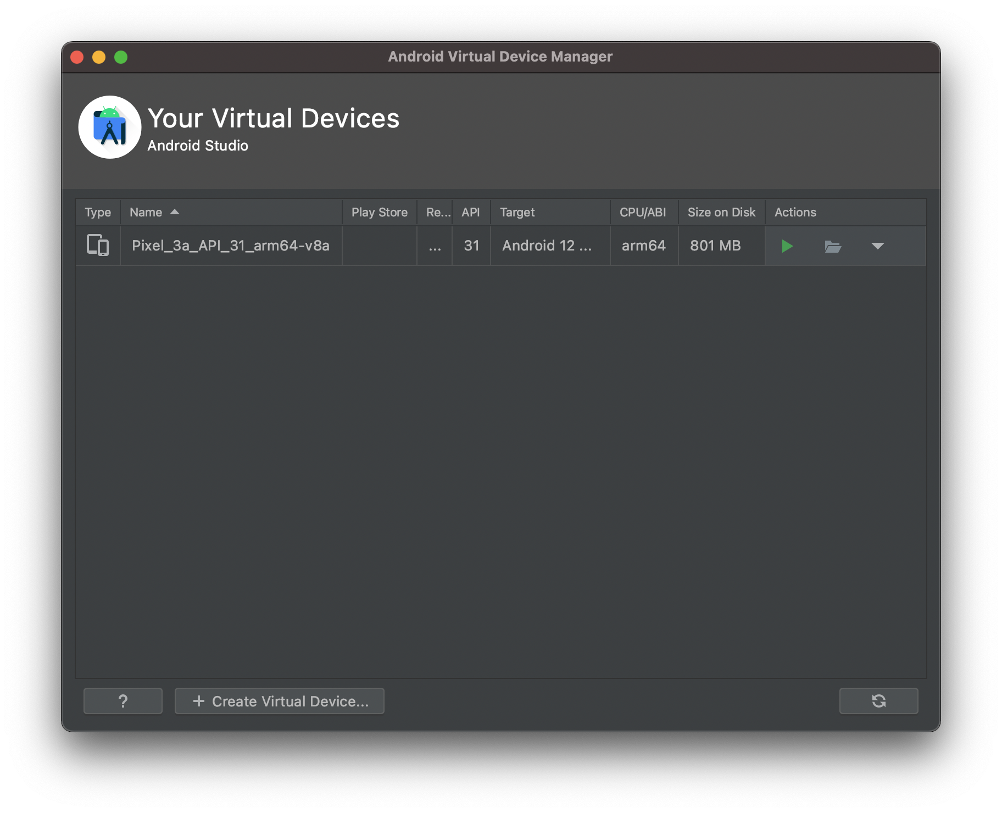
Task: Click Create Virtual Device button
Action: point(280,701)
